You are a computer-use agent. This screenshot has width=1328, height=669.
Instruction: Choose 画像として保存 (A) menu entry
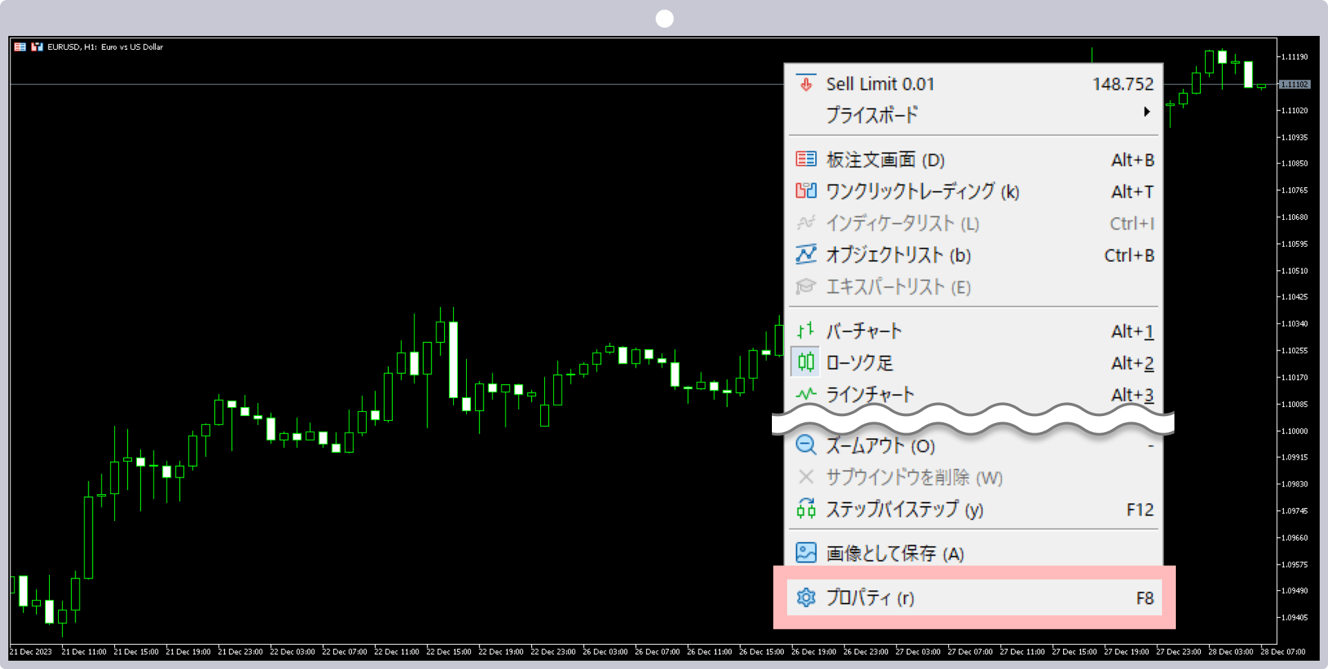(974, 553)
